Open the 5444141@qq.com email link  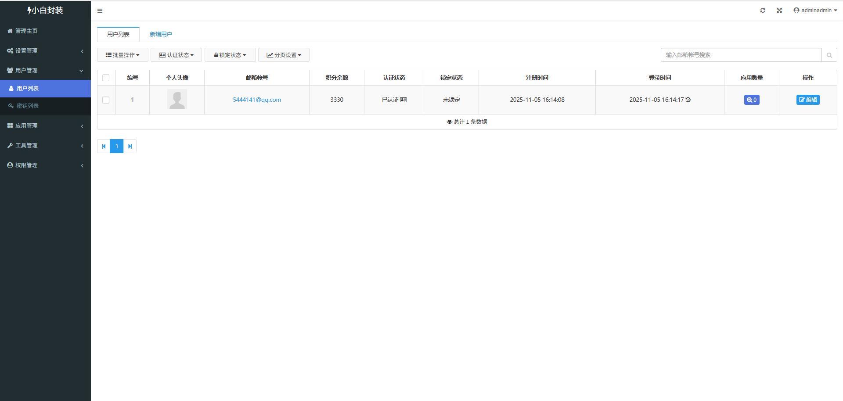[257, 100]
